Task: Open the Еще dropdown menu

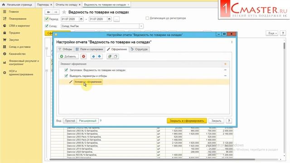Action: coord(272,33)
